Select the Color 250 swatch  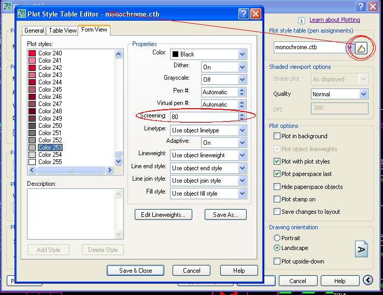32,126
